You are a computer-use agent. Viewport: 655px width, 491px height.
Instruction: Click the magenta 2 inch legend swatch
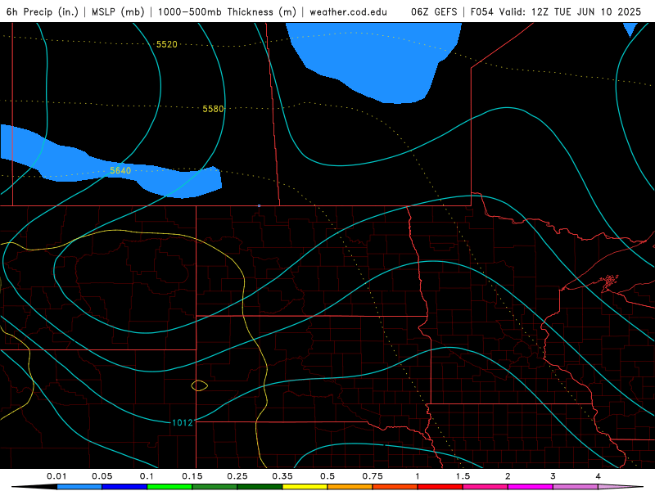(531, 487)
